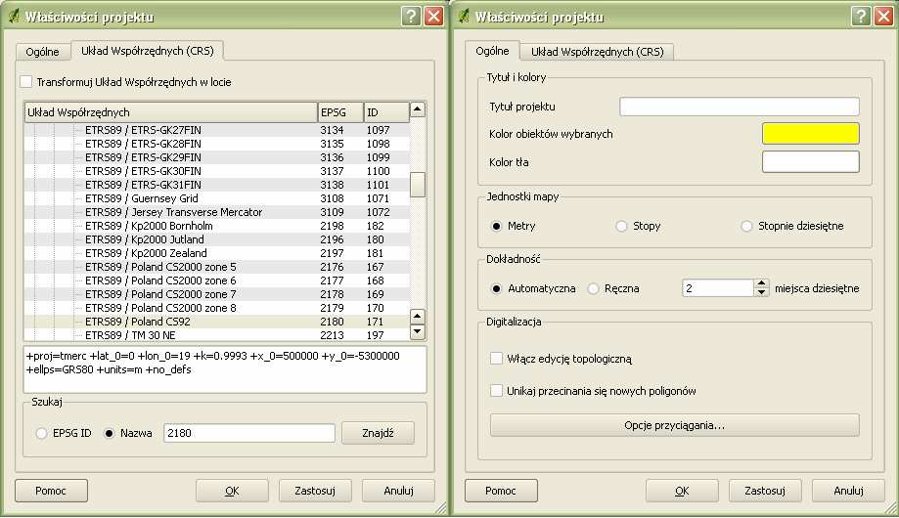The image size is (899, 518).
Task: Click OK button in left dialog
Action: click(232, 491)
